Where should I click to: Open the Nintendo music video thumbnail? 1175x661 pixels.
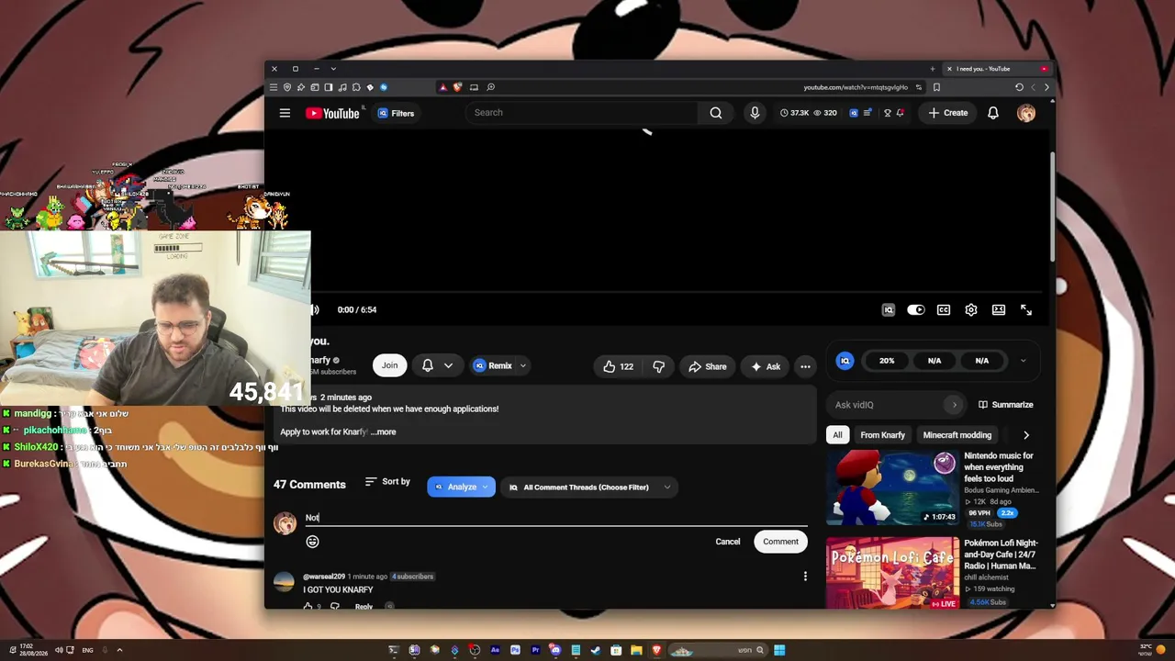892,487
